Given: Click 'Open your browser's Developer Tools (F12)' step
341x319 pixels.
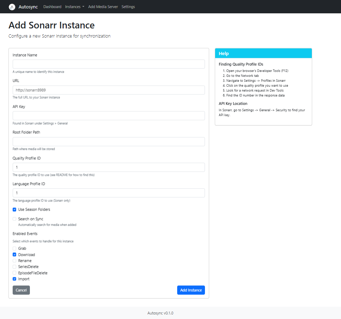Looking at the screenshot, I should pyautogui.click(x=257, y=71).
